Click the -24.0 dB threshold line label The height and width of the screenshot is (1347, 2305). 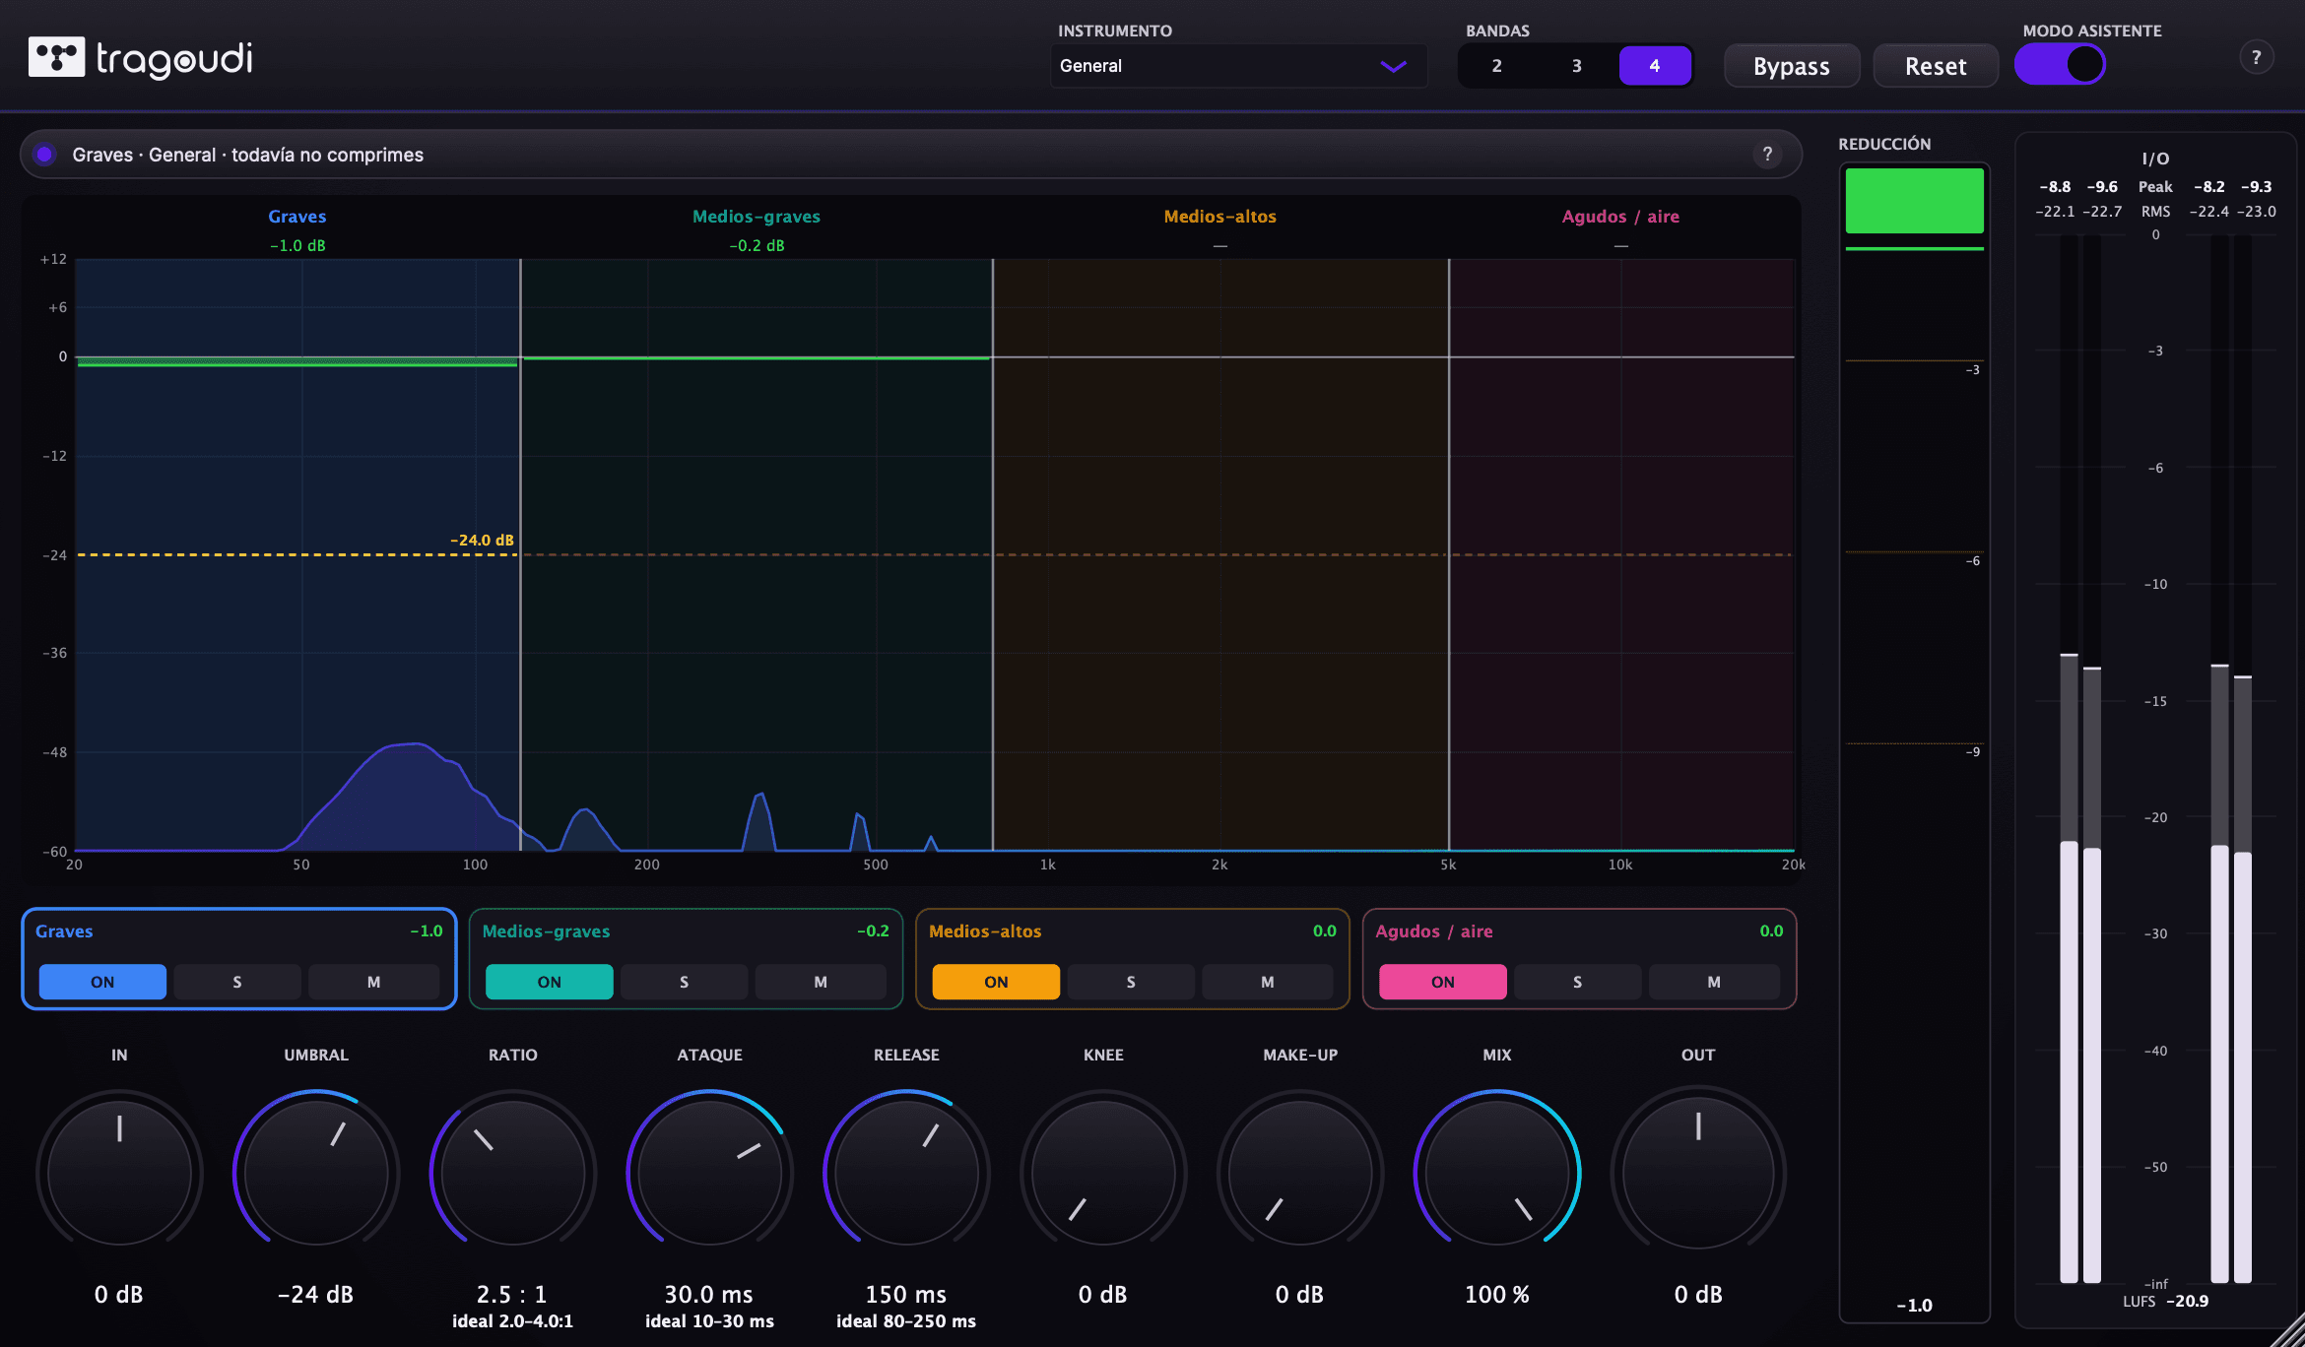click(482, 540)
